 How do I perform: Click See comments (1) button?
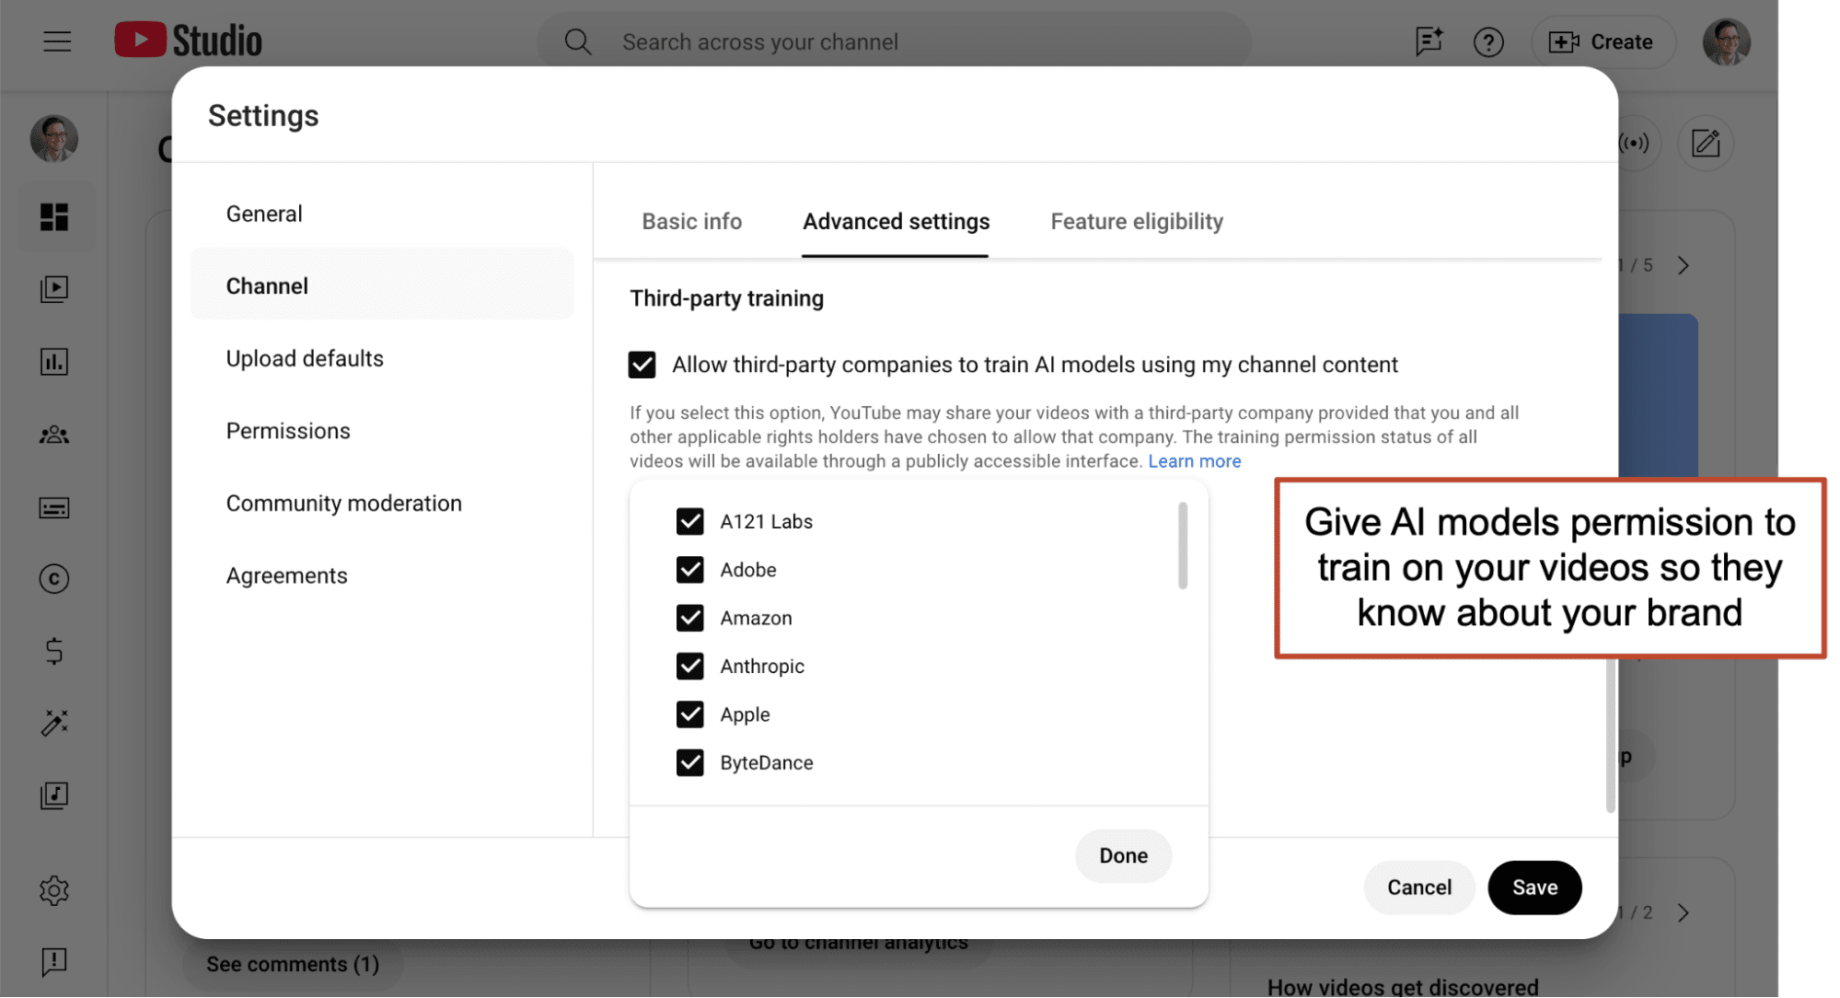pyautogui.click(x=292, y=964)
